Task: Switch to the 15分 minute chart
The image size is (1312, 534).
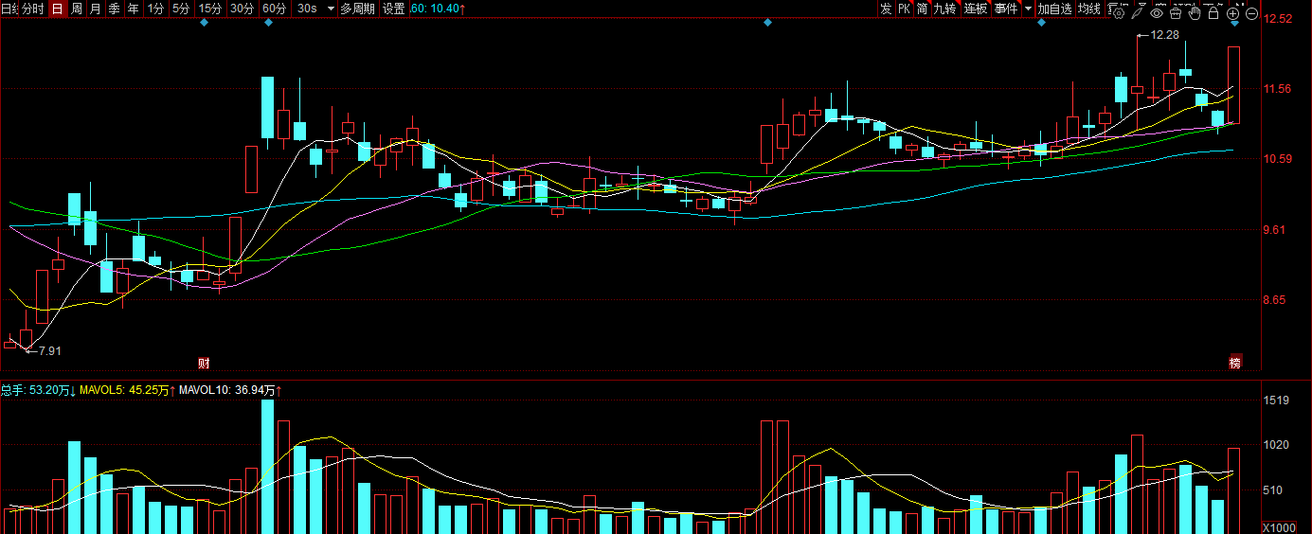Action: pos(210,9)
